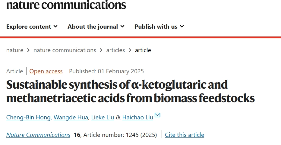Open the About the journal dropdown

coord(96,27)
